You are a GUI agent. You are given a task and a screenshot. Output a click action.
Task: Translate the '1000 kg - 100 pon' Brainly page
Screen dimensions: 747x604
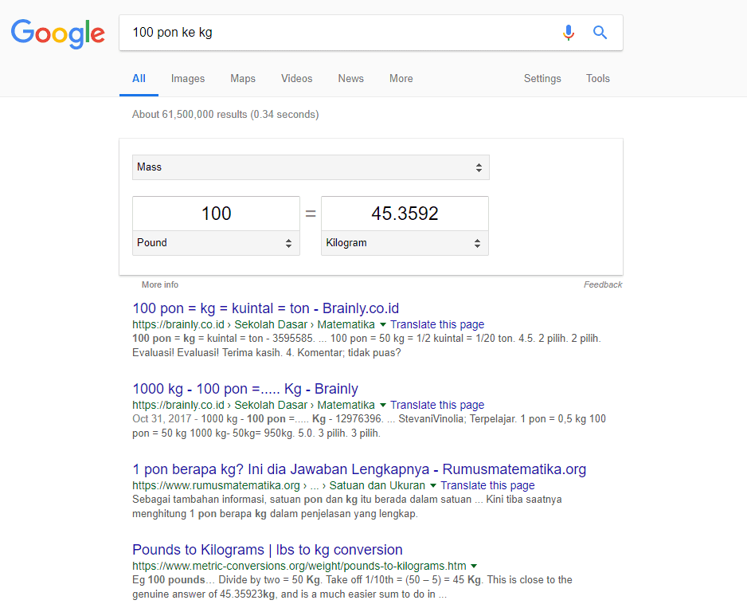pyautogui.click(x=437, y=406)
